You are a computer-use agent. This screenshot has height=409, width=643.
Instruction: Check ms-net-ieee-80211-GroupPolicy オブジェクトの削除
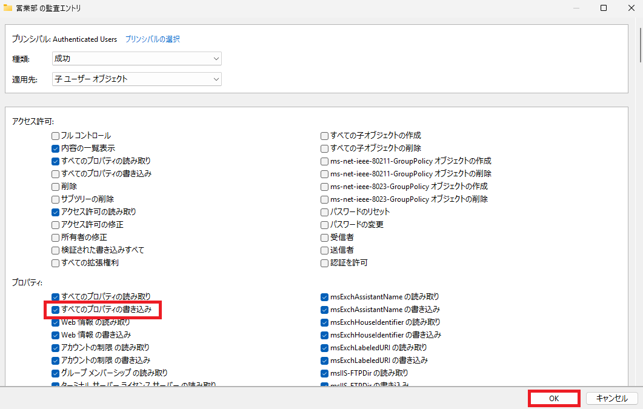(324, 174)
